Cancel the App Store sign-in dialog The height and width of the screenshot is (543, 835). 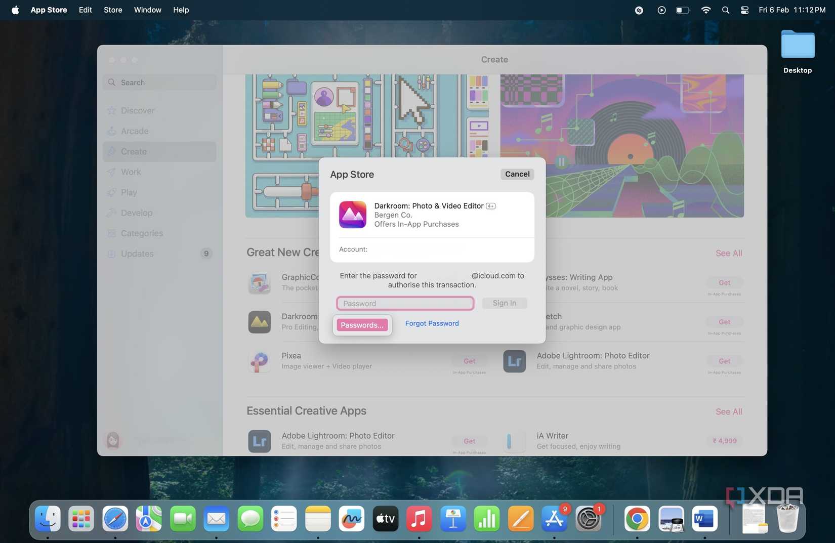[517, 174]
